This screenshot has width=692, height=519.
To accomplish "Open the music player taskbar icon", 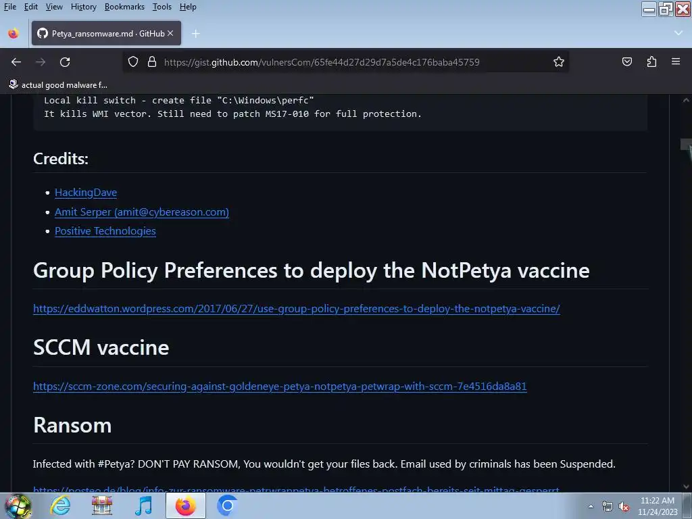I will tap(143, 505).
